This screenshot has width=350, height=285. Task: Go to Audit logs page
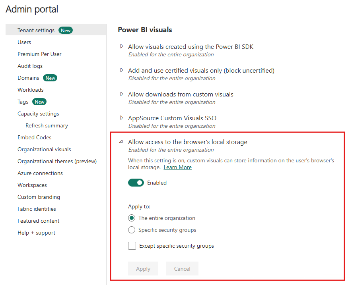pyautogui.click(x=30, y=66)
